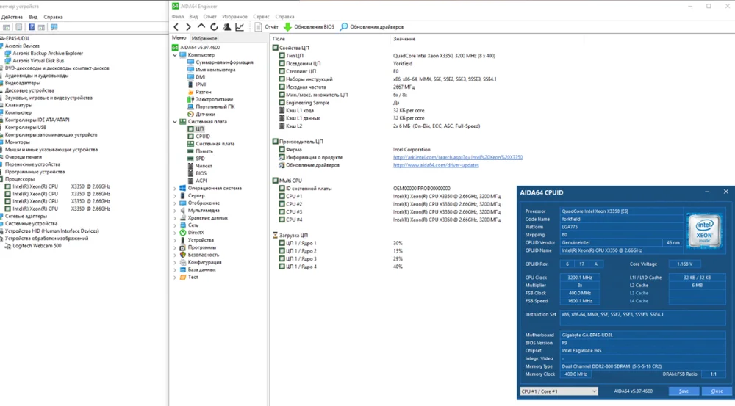Open the ark.intel.com product link

[457, 157]
